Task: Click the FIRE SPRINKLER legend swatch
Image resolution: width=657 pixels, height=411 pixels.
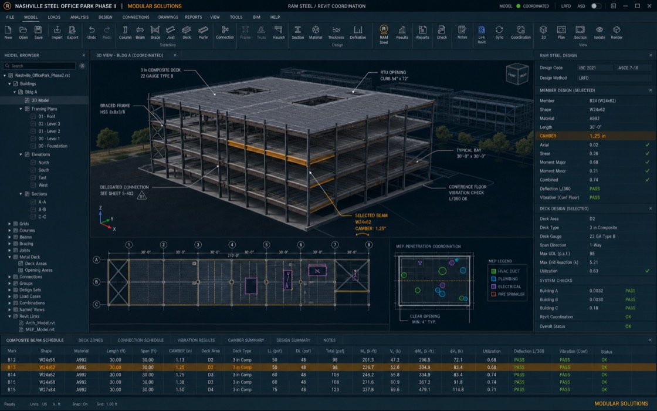Action: pos(493,294)
